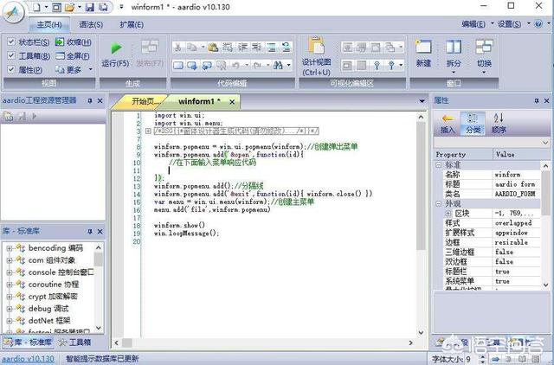
Task: Expand the bencoding 编码 library node
Action: coord(9,248)
